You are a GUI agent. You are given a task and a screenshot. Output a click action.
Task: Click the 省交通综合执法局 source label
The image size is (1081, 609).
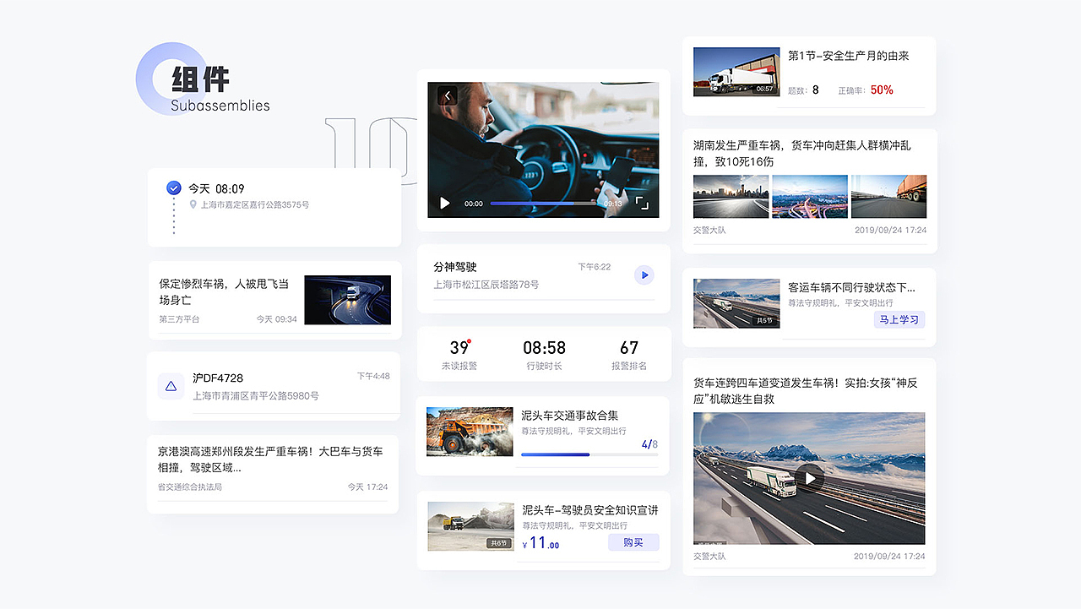click(190, 487)
